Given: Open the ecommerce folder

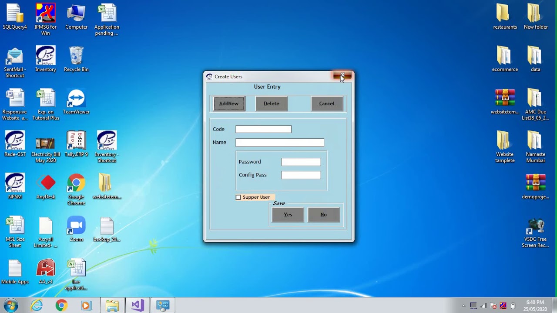Looking at the screenshot, I should tap(505, 59).
